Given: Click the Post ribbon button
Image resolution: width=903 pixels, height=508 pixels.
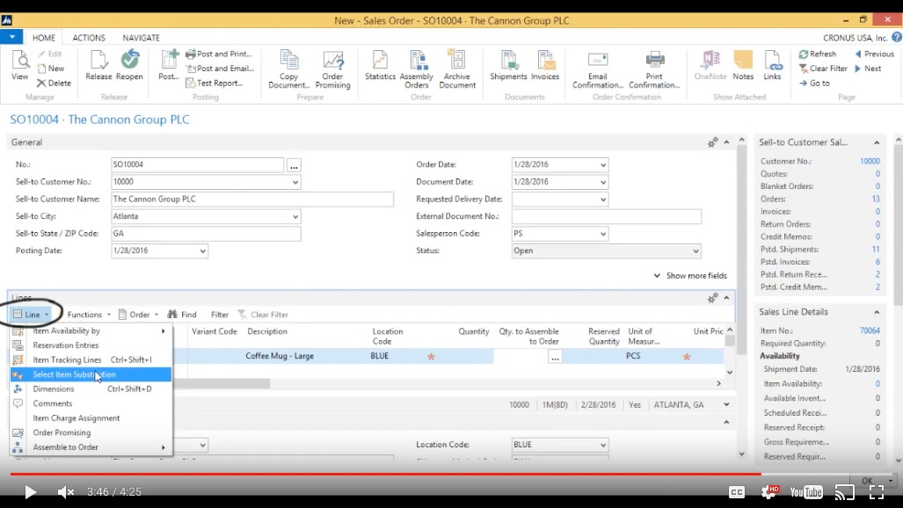Looking at the screenshot, I should point(169,65).
